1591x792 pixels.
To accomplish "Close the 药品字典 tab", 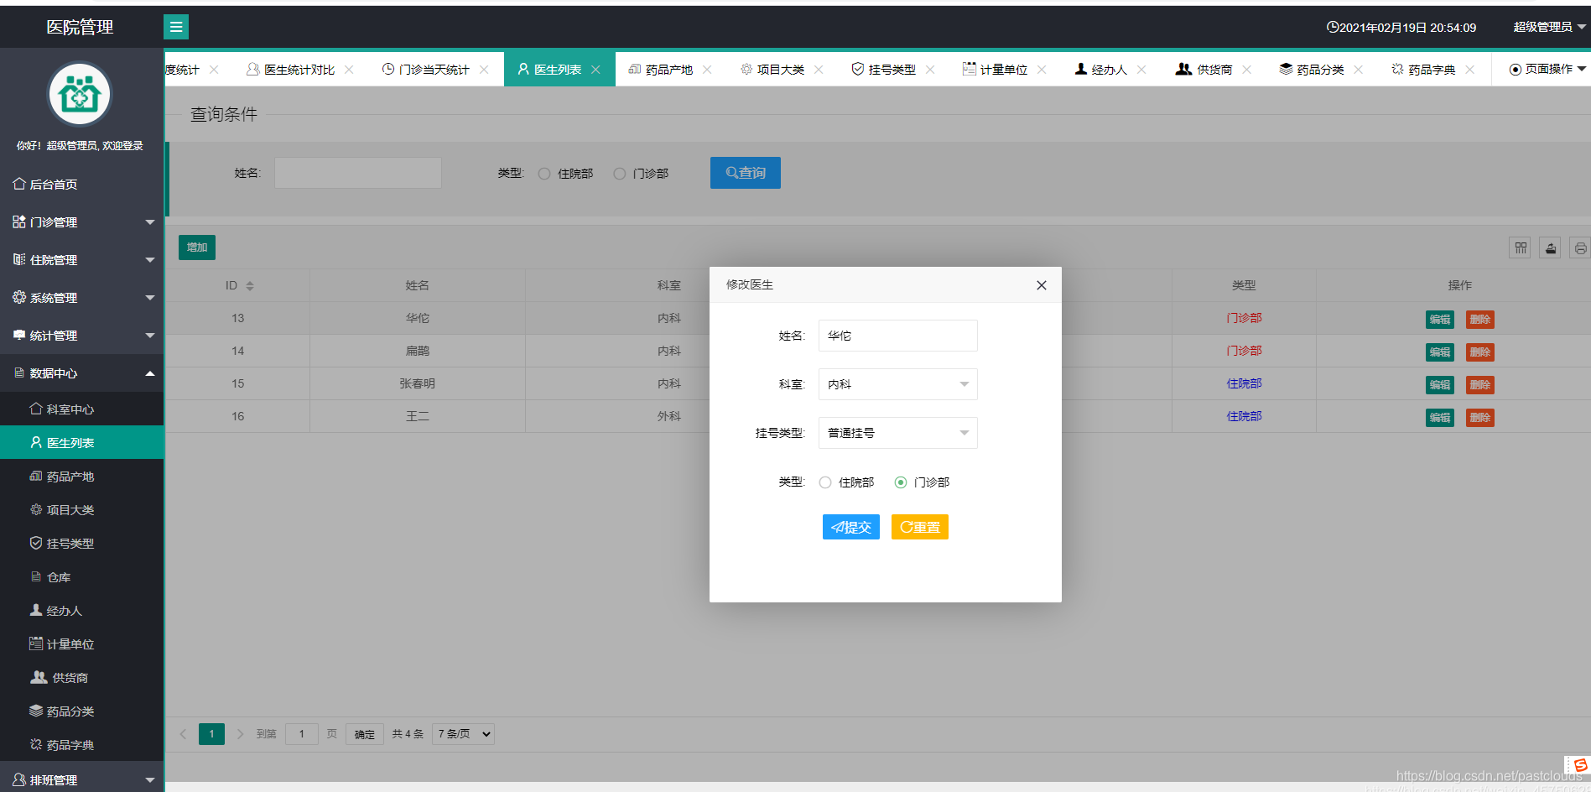I will point(1469,70).
